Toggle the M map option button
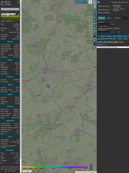This screenshot has height=173, width=129. (95, 29)
